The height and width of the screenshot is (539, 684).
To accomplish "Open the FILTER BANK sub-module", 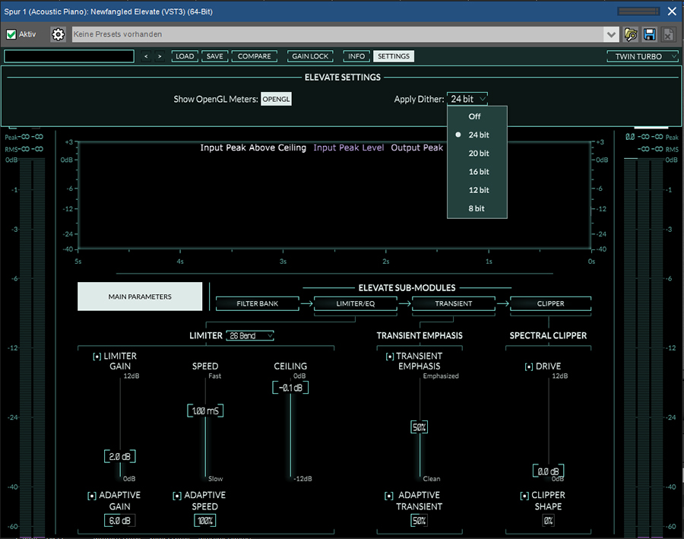I will coord(258,304).
